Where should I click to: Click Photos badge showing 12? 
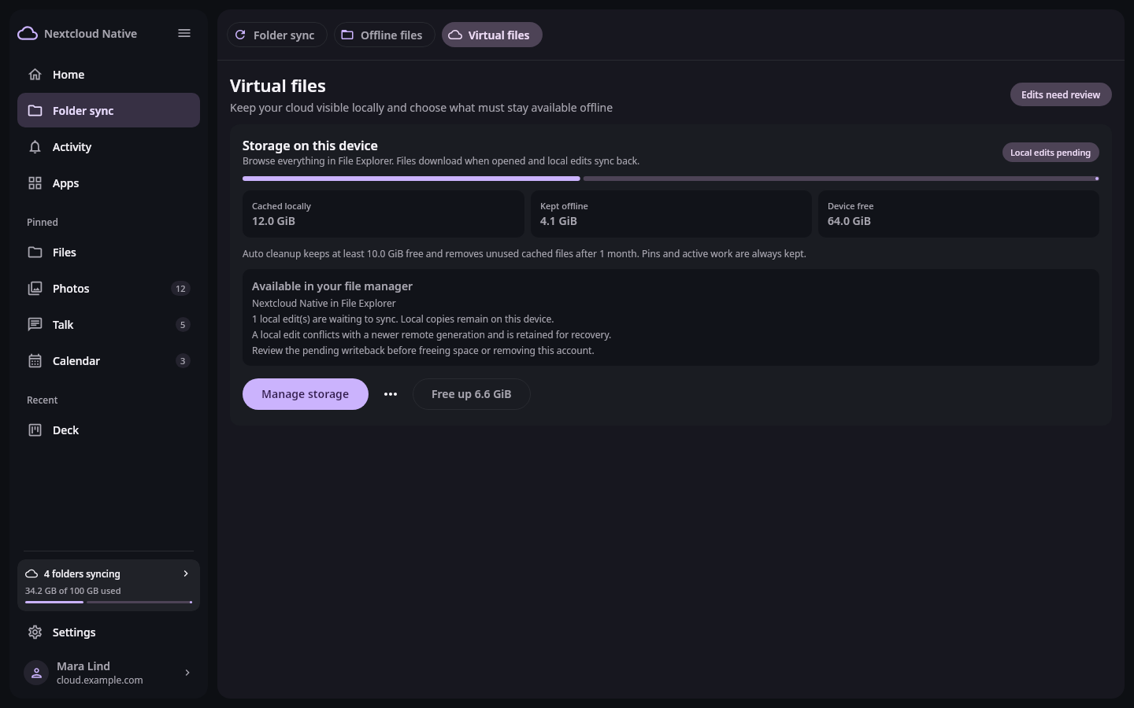pos(180,289)
